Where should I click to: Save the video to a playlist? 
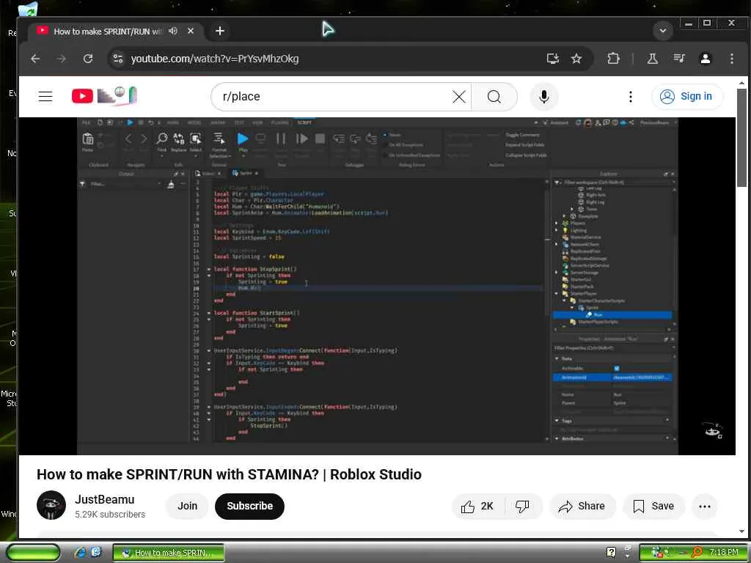point(653,506)
